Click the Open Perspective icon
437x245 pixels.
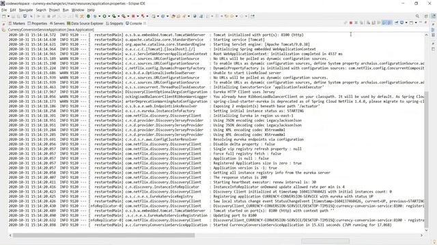point(426,16)
